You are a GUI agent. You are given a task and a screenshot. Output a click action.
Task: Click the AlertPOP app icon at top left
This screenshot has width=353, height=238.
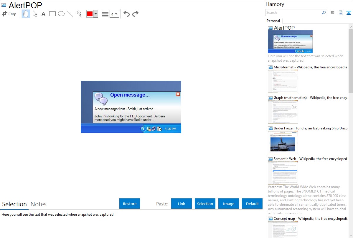tap(4, 5)
